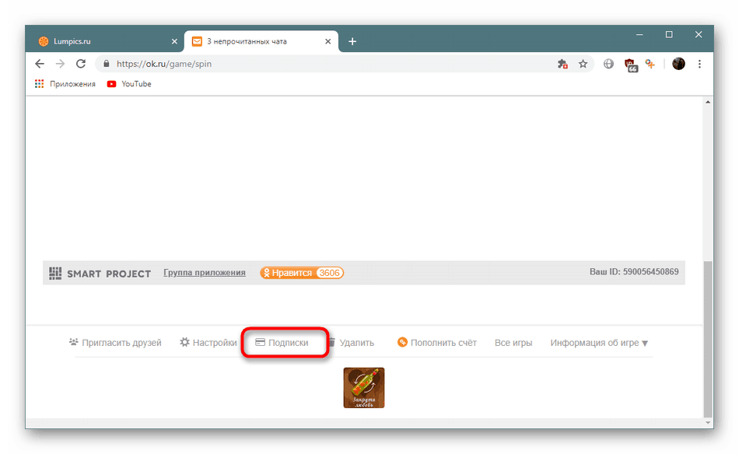Click the Все игры link
Viewport: 739px width, 454px height.
click(x=513, y=342)
